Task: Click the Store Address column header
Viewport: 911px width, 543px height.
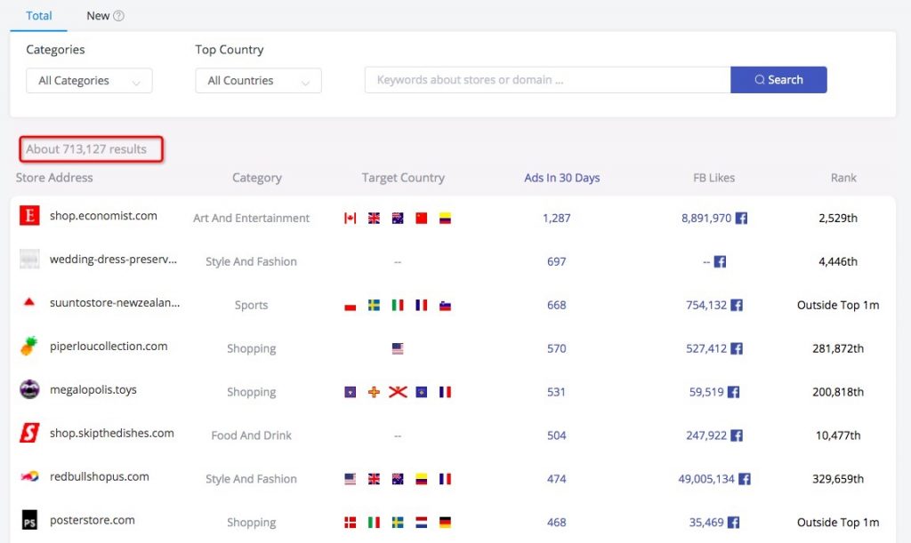Action: tap(54, 178)
